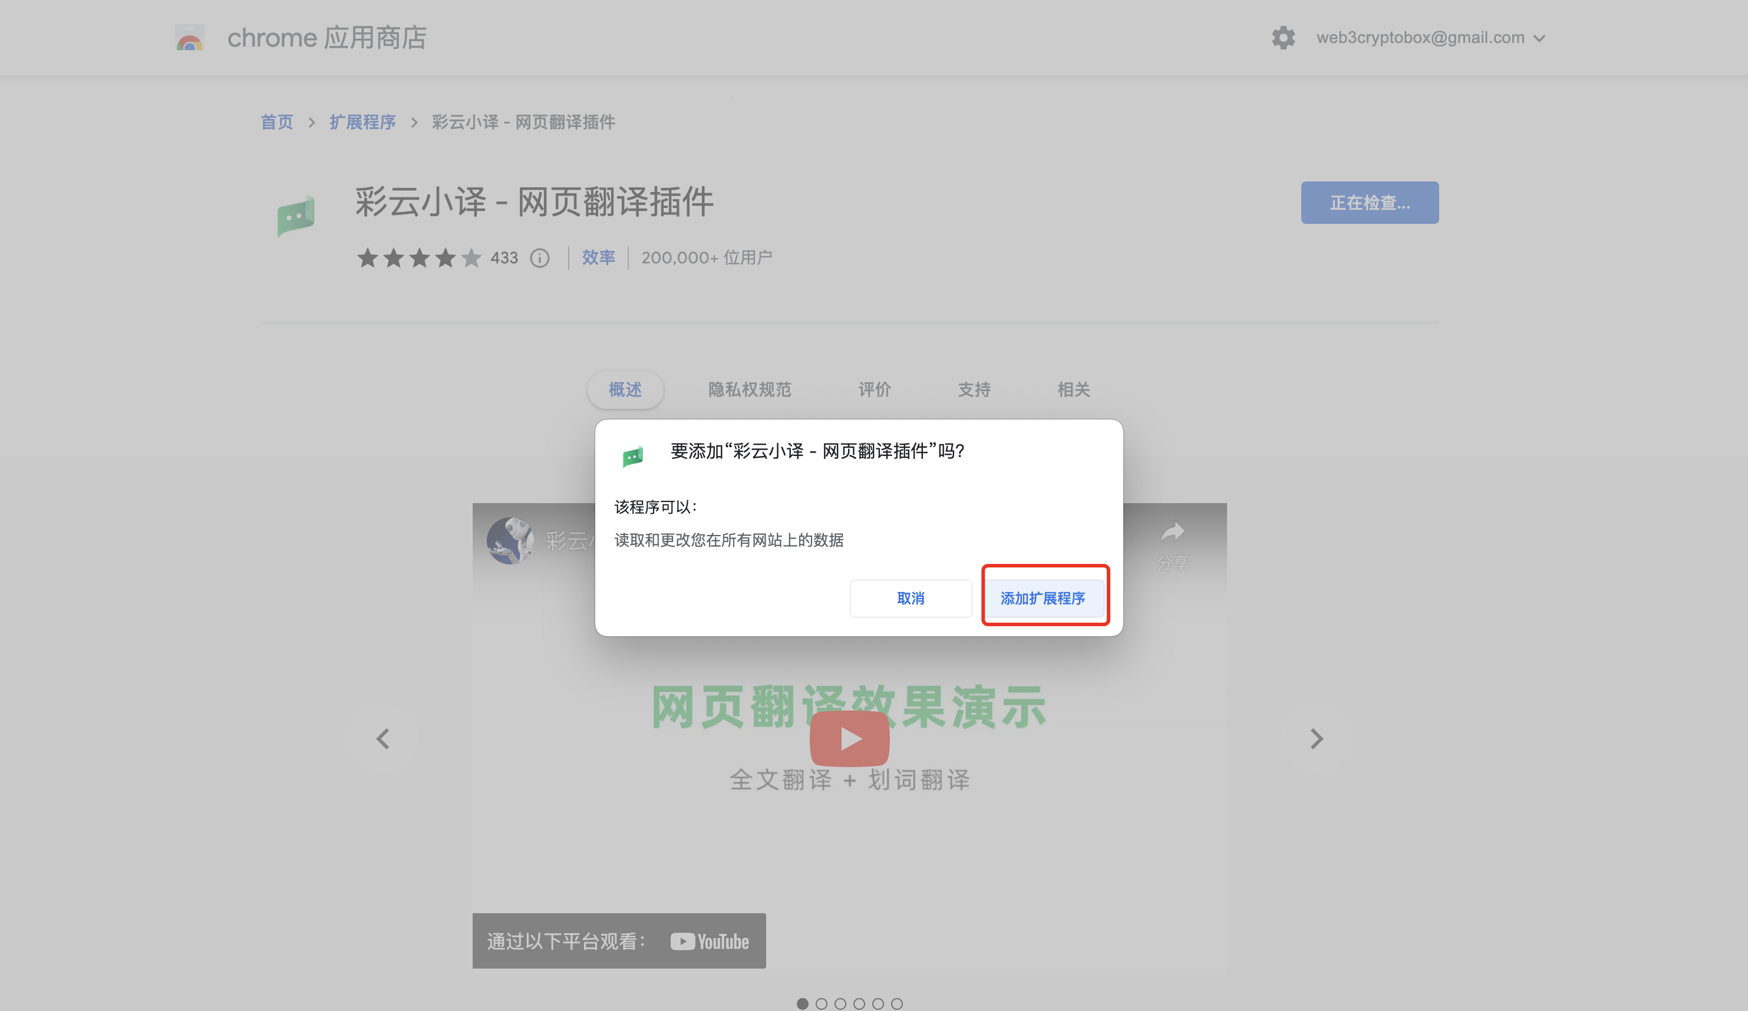Select the fifth carousel dot
This screenshot has width=1748, height=1011.
click(x=878, y=1003)
